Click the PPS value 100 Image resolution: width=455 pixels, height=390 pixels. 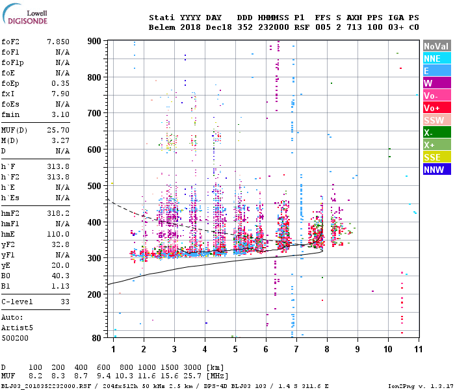375,27
